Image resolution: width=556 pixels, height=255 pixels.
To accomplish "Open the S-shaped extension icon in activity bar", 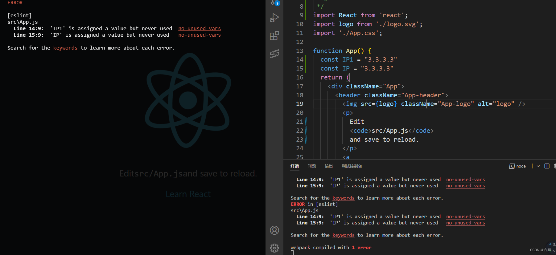I will pos(274,54).
